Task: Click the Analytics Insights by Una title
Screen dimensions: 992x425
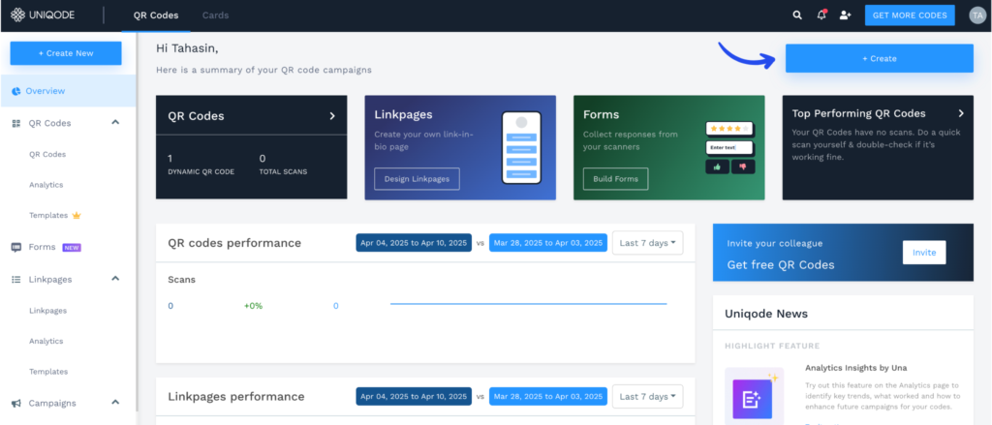Action: (856, 368)
